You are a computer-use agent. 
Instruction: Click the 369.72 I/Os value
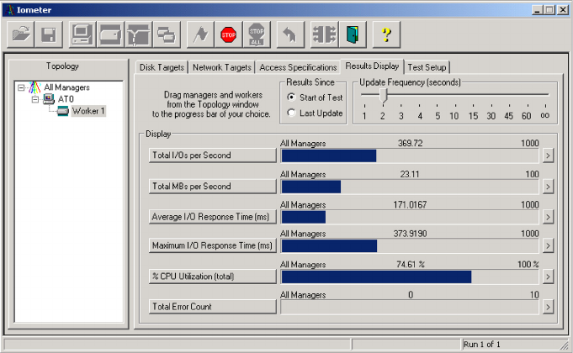pyautogui.click(x=410, y=143)
